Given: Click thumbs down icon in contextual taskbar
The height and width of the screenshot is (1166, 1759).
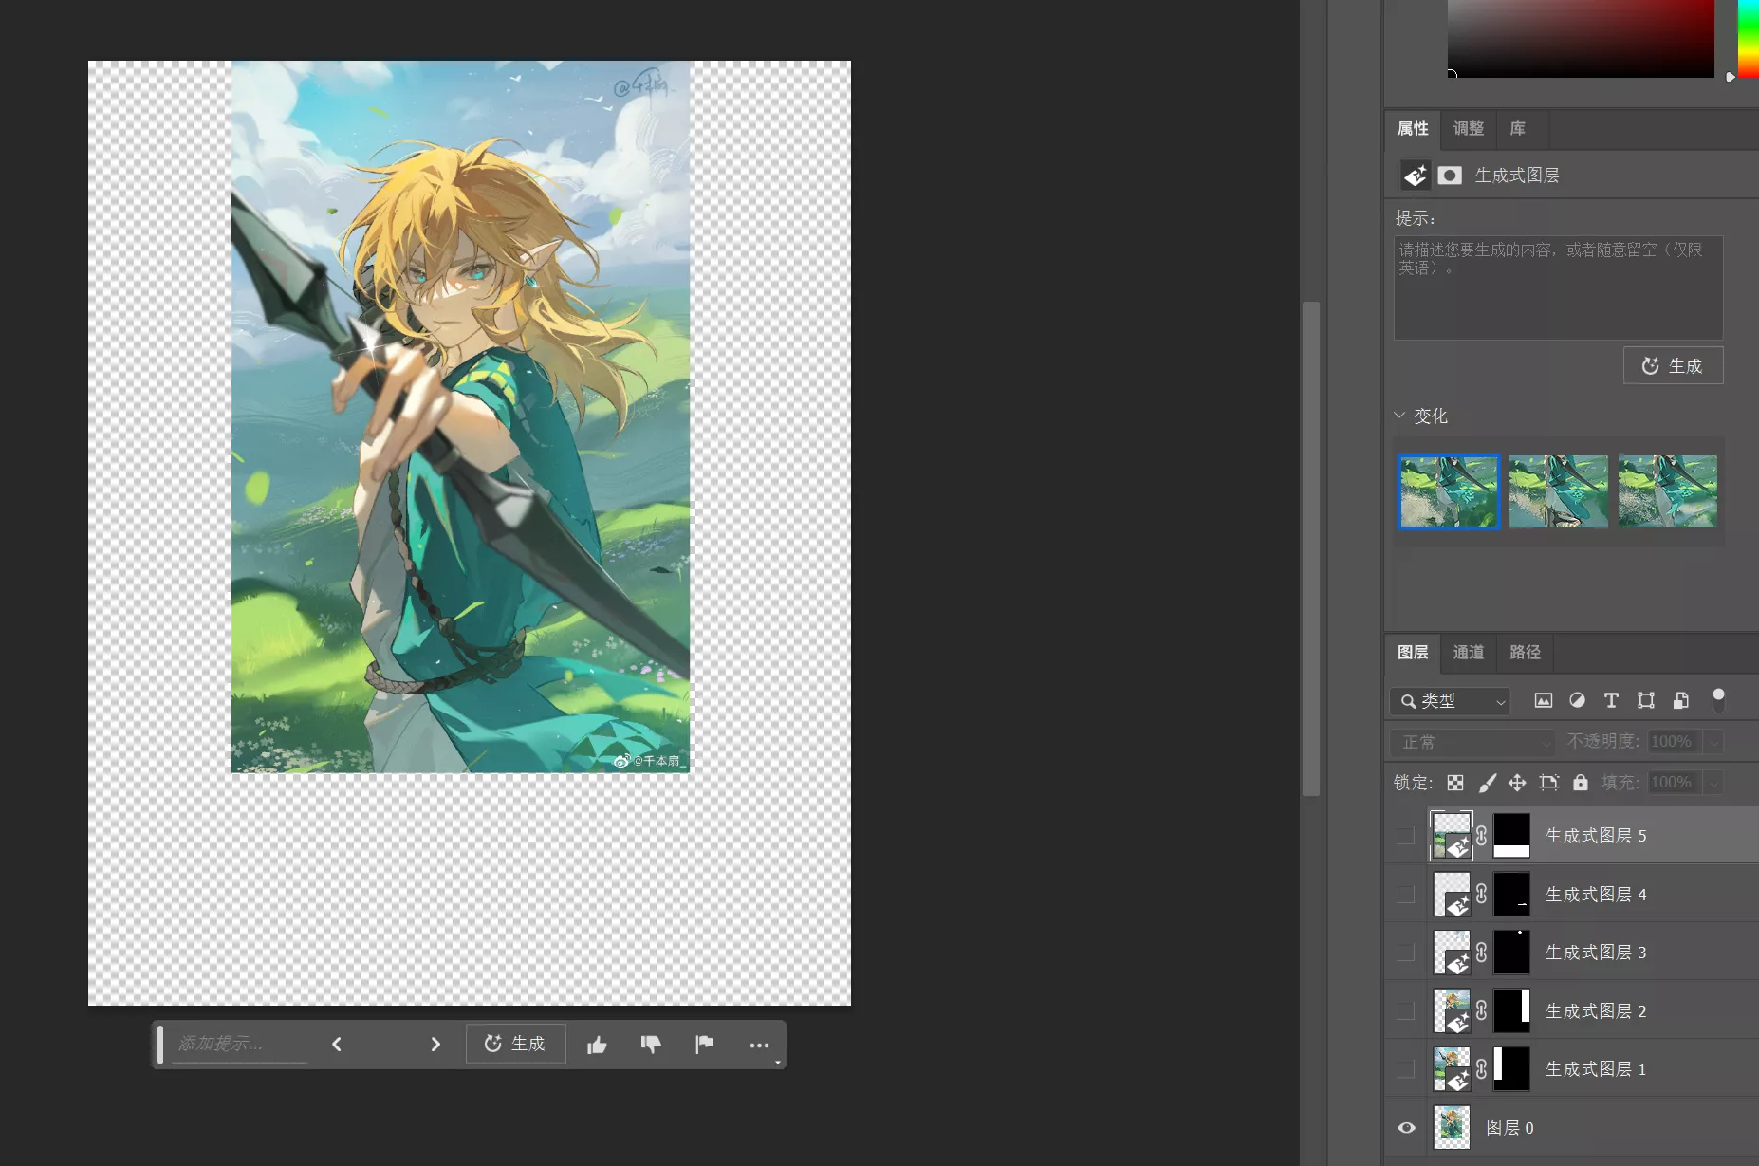Looking at the screenshot, I should click(x=651, y=1045).
